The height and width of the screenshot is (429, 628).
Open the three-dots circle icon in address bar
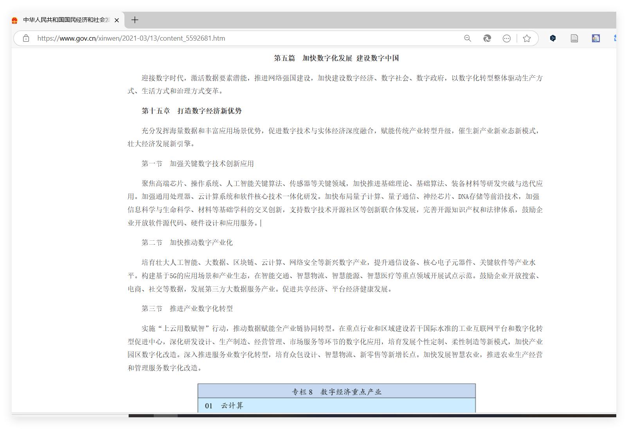(507, 38)
